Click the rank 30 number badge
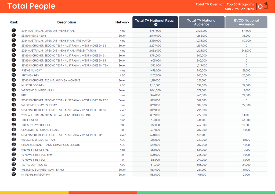Screen dimensions: 275x194 tap(14, 174)
